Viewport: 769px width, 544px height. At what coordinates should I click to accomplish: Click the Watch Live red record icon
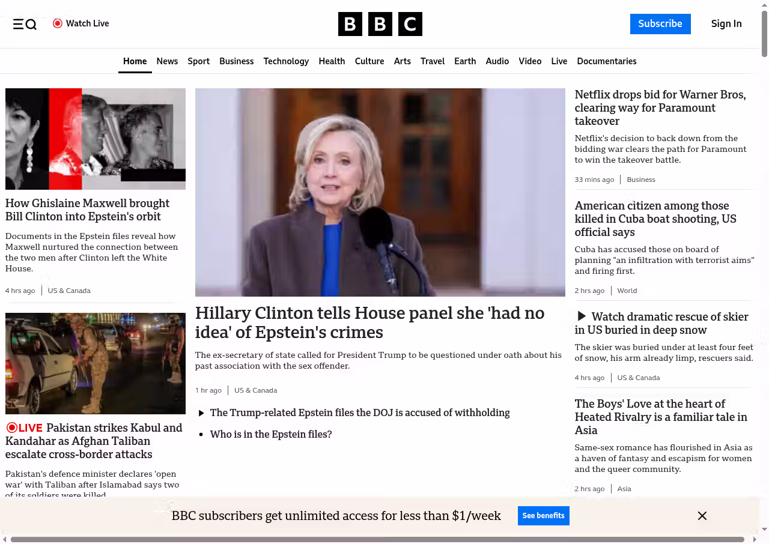tap(58, 23)
